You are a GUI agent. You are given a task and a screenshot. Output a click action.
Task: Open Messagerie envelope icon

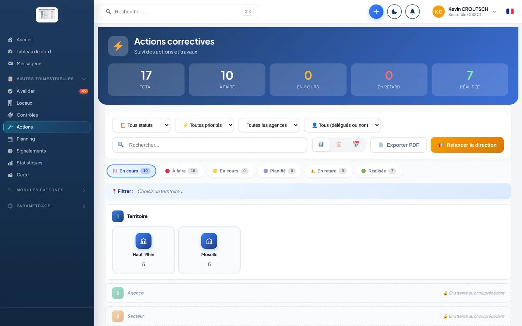pyautogui.click(x=10, y=64)
